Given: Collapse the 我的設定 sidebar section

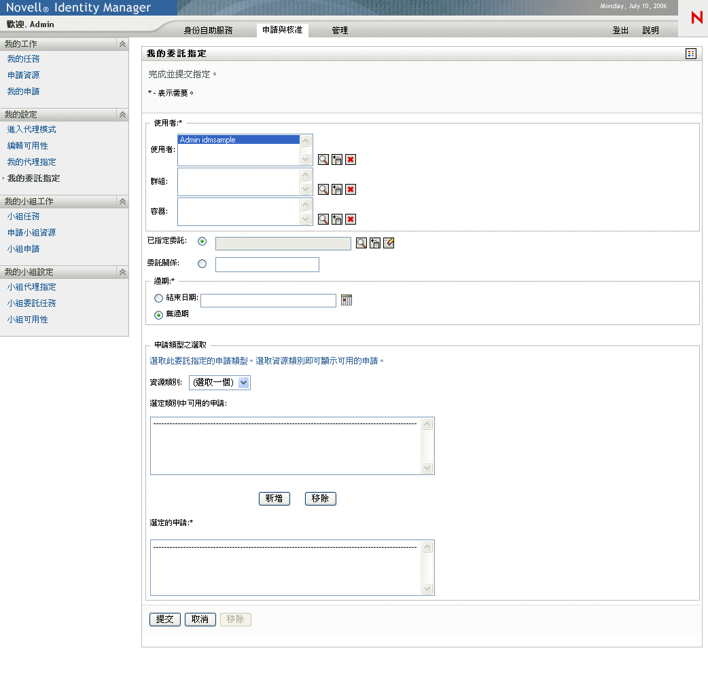Looking at the screenshot, I should point(122,115).
